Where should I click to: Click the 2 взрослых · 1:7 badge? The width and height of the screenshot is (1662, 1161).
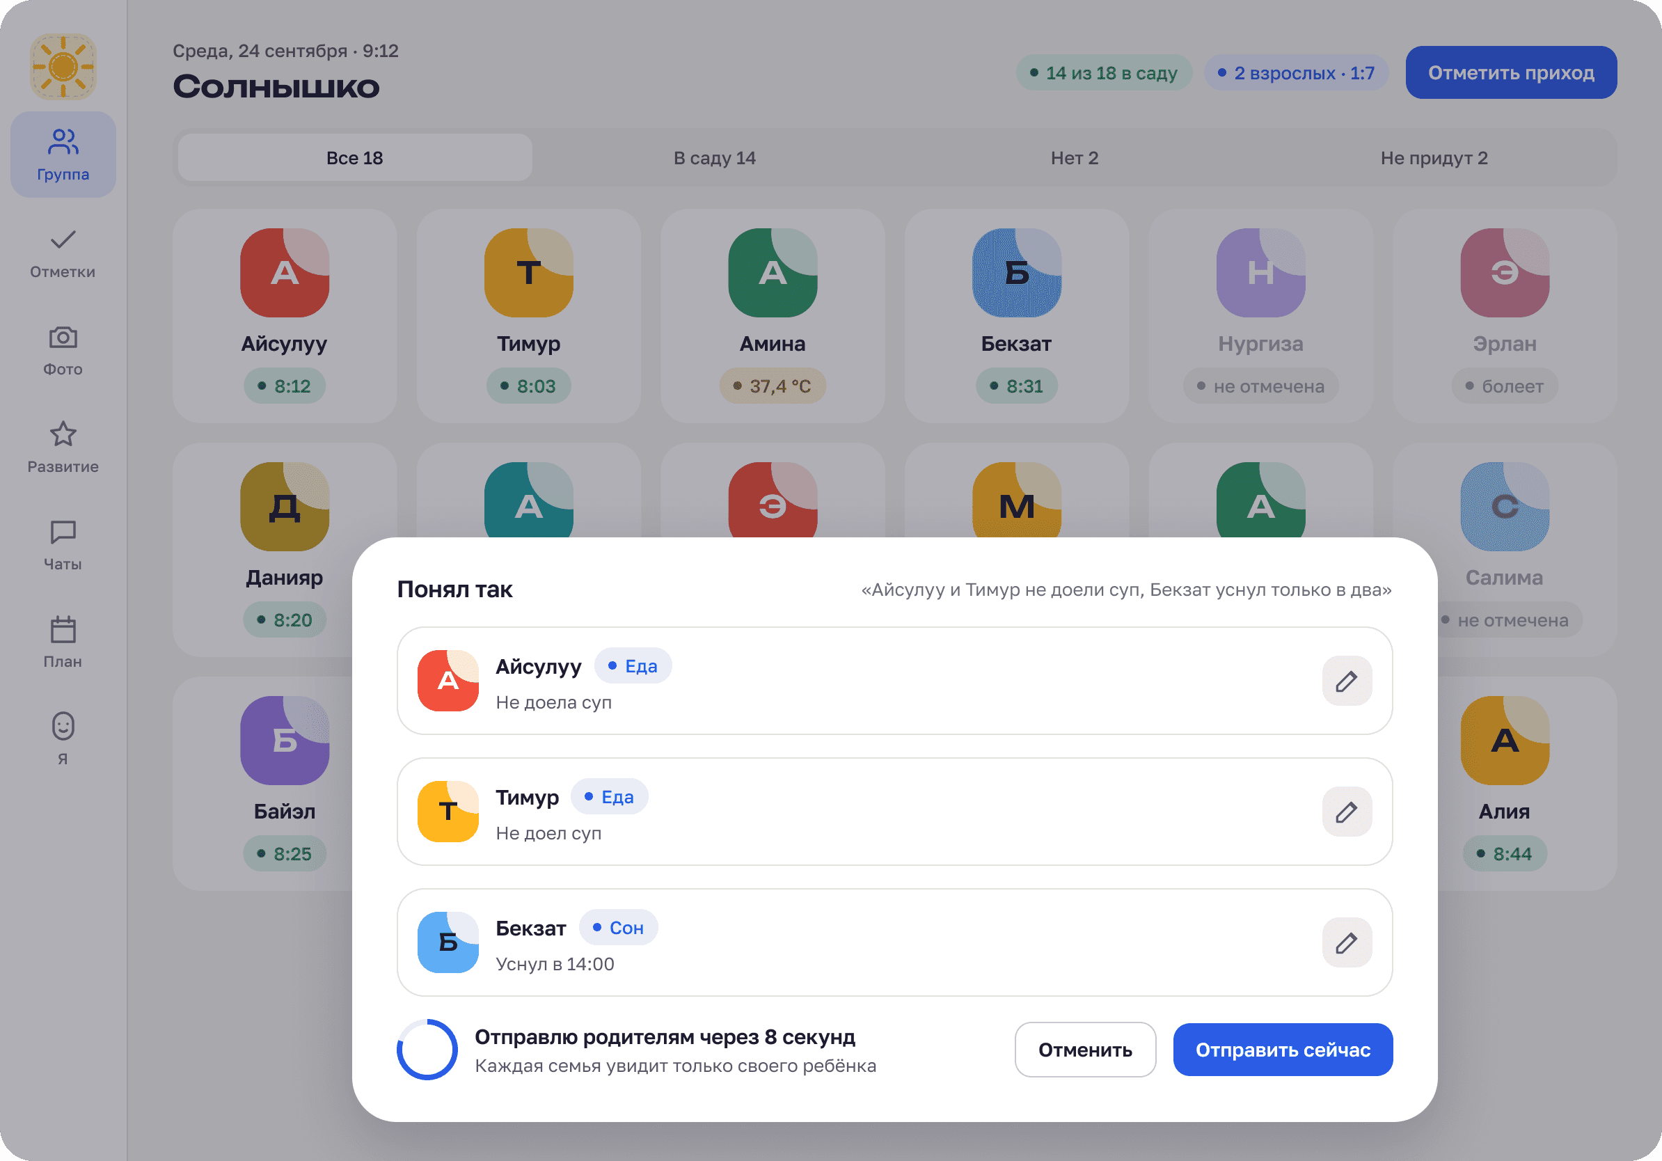click(x=1296, y=72)
